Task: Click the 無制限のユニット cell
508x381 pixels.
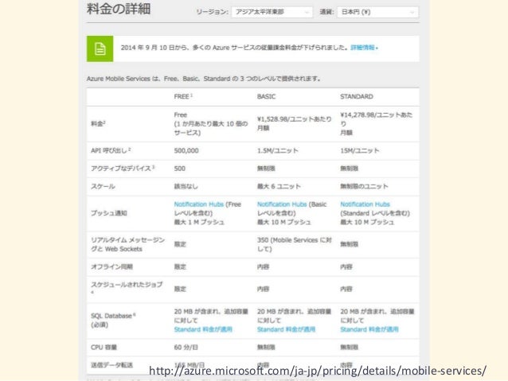Action: [x=364, y=186]
